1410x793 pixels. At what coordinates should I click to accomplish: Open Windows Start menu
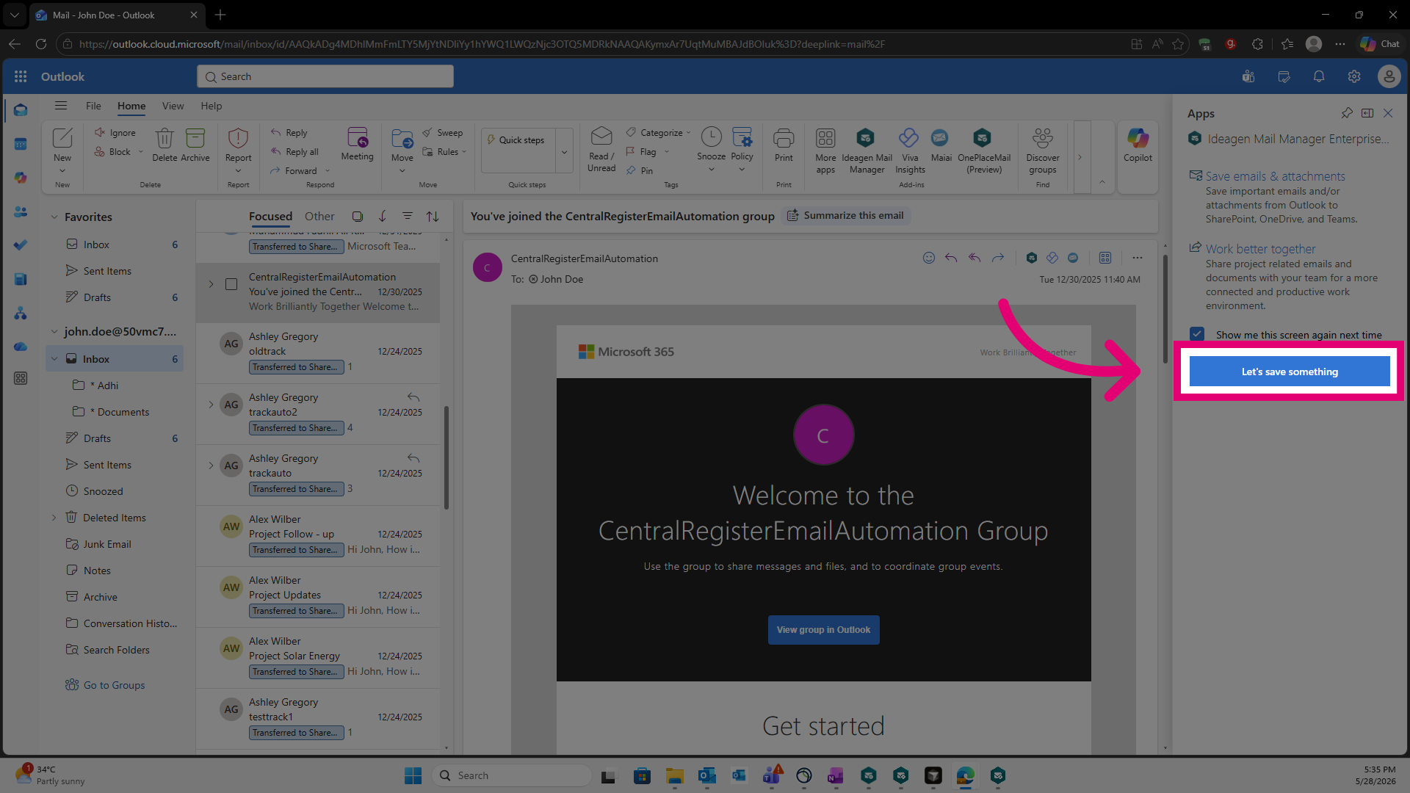413,775
